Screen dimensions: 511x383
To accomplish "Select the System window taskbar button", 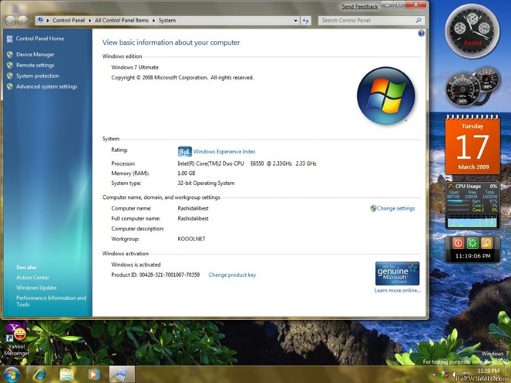I will pyautogui.click(x=122, y=374).
